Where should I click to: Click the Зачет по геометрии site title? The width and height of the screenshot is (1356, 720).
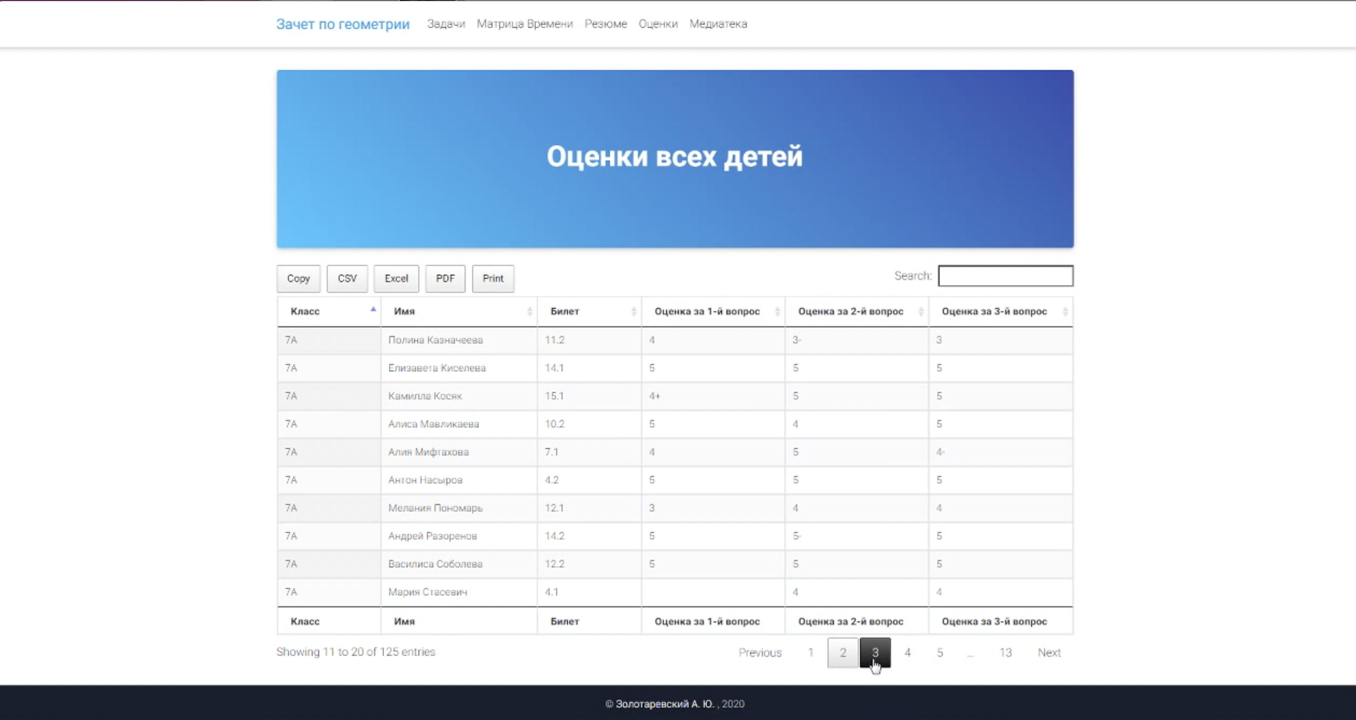tap(343, 24)
